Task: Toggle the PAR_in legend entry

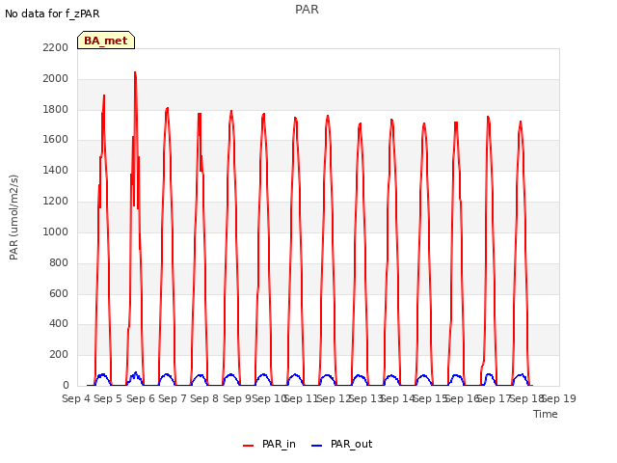Action: pos(269,444)
